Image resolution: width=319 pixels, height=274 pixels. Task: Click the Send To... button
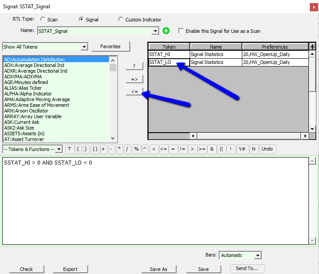[x=247, y=268]
